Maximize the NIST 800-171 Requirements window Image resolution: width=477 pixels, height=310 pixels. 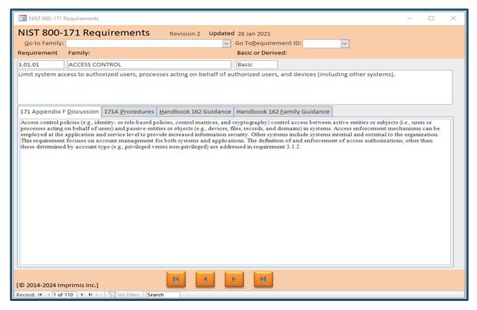pyautogui.click(x=431, y=18)
